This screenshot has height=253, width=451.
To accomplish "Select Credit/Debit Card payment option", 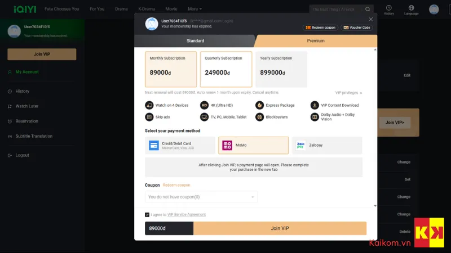I will [x=180, y=145].
